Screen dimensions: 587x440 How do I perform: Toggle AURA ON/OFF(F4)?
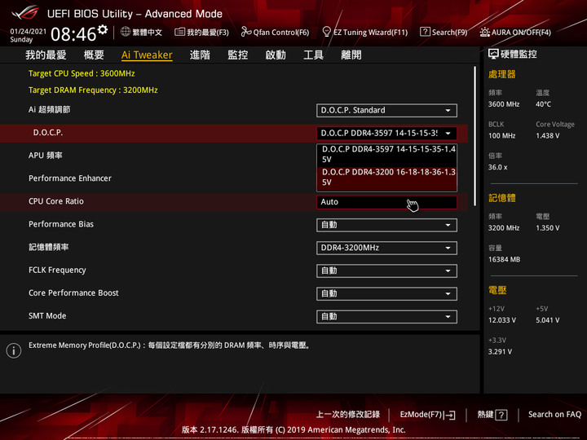click(521, 32)
